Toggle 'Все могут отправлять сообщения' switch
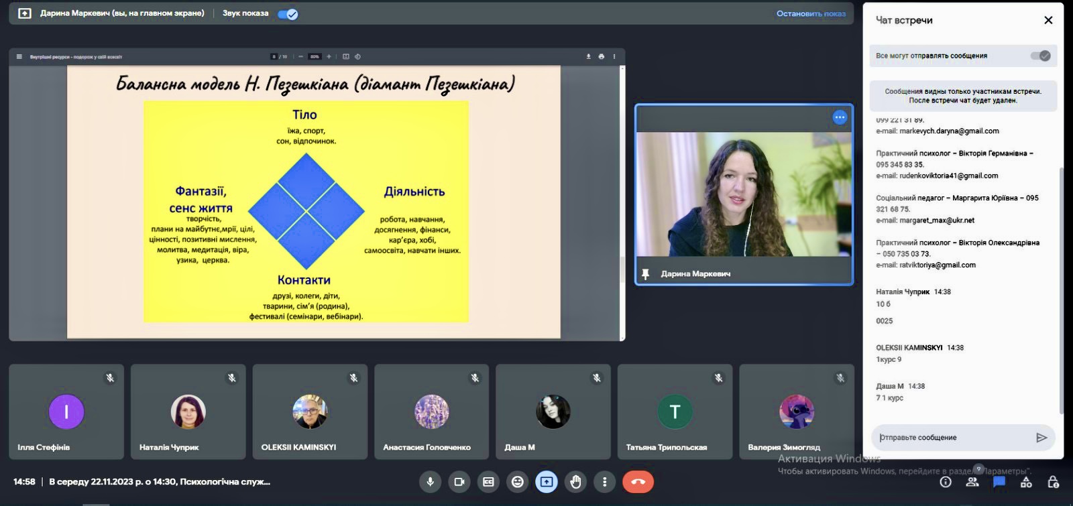The image size is (1073, 506). (1040, 56)
